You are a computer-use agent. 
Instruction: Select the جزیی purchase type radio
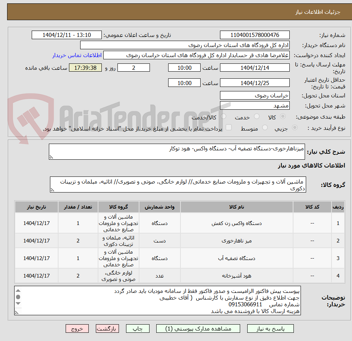pos(295,128)
